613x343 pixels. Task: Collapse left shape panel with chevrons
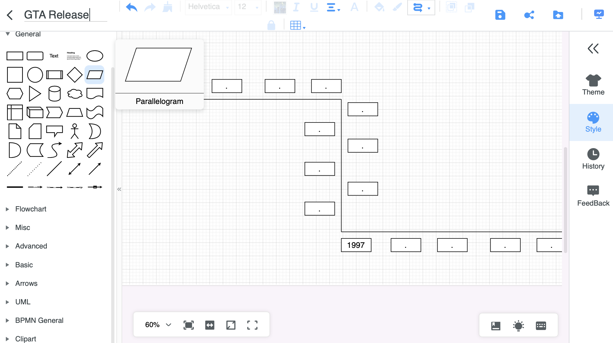119,189
